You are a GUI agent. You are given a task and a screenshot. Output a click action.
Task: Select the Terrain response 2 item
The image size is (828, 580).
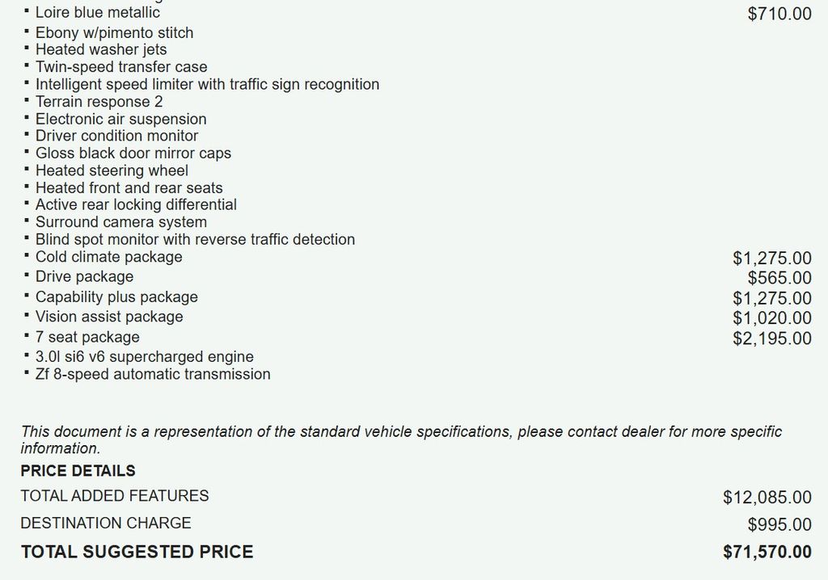99,102
